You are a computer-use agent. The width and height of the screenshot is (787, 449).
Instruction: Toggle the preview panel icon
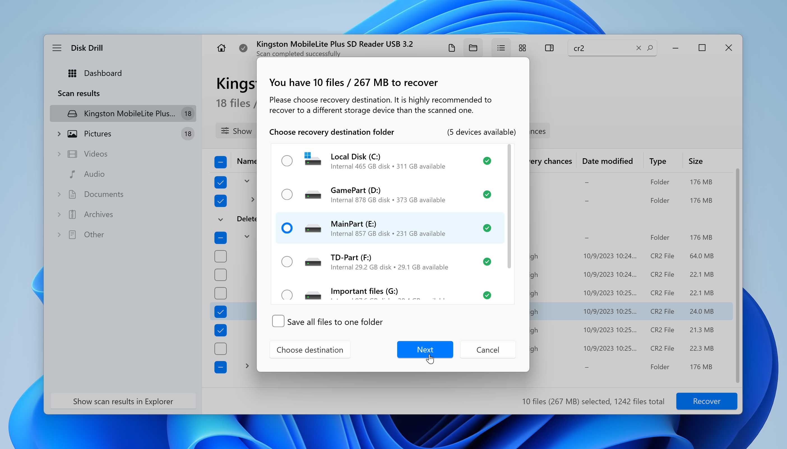549,48
